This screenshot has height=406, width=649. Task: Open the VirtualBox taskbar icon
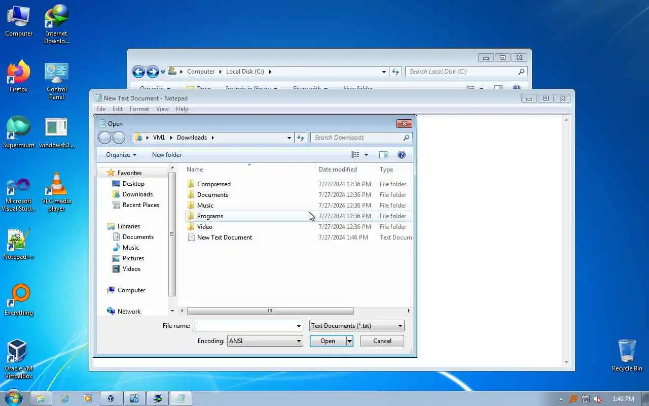click(x=111, y=398)
